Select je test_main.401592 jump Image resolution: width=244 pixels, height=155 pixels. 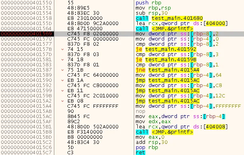(x=166, y=49)
